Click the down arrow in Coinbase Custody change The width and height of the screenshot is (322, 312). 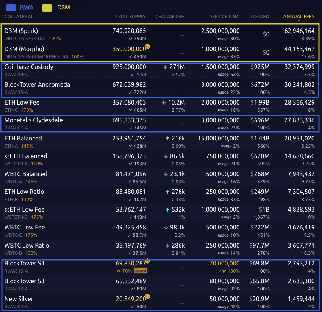pyautogui.click(x=165, y=67)
